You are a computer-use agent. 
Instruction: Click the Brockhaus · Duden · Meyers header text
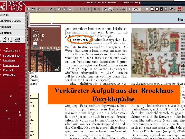(x=100, y=3)
